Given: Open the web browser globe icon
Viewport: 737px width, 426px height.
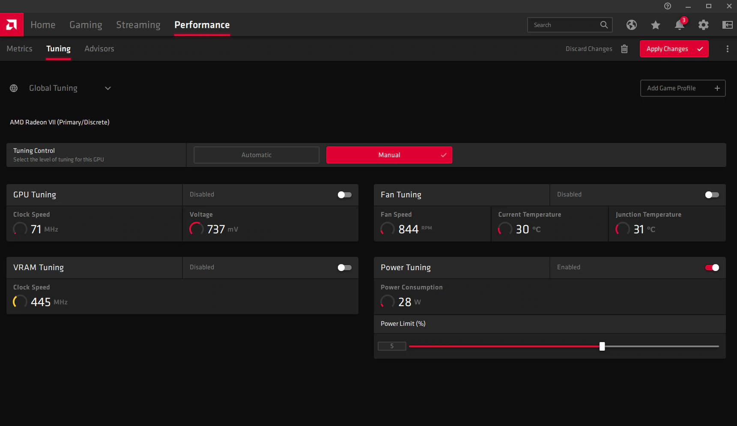Looking at the screenshot, I should (632, 25).
